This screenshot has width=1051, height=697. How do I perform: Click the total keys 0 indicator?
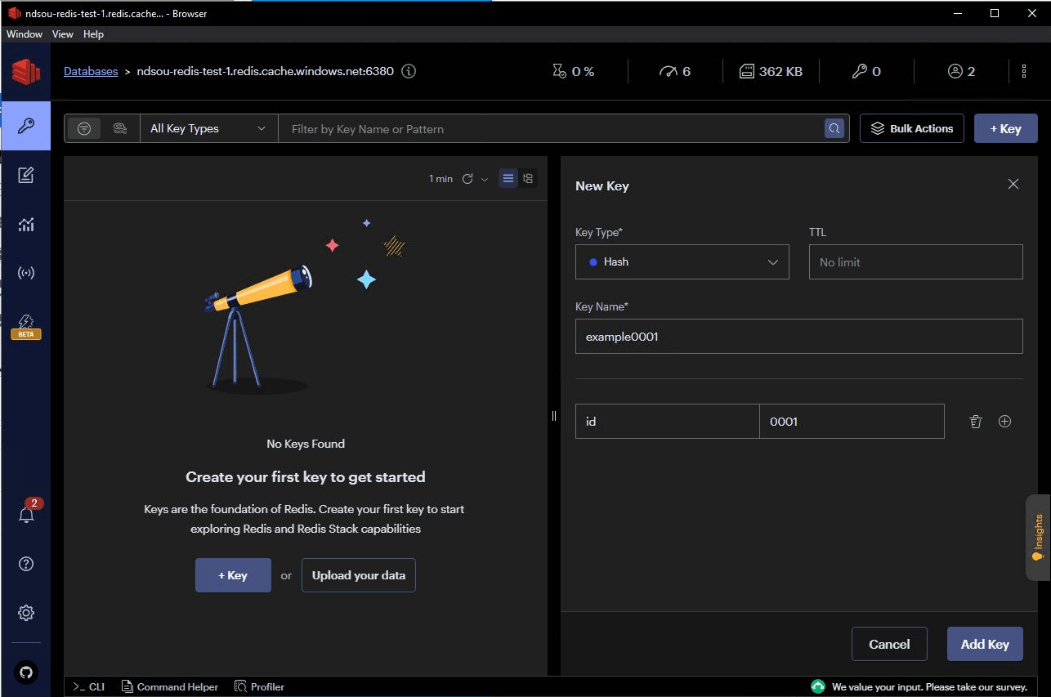(866, 71)
